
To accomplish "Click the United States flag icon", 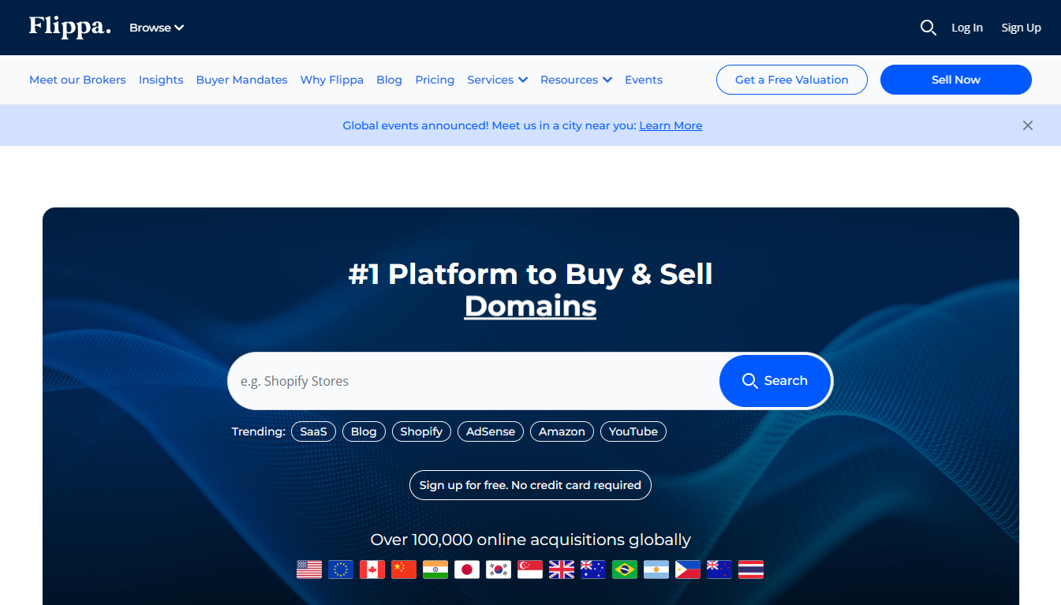I will click(x=309, y=570).
